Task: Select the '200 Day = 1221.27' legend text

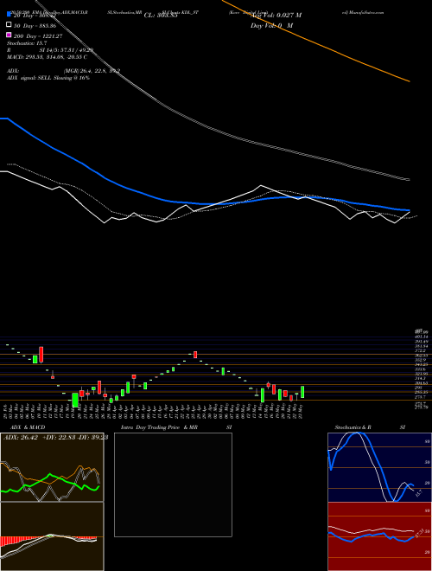Action: point(39,36)
